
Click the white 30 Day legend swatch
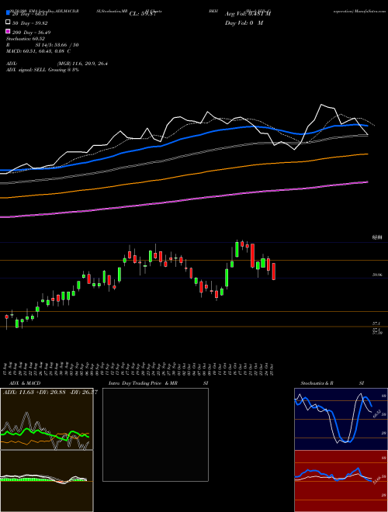coord(8,22)
